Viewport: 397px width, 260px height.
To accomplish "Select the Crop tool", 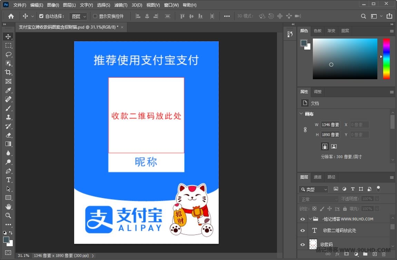I will tap(8, 72).
